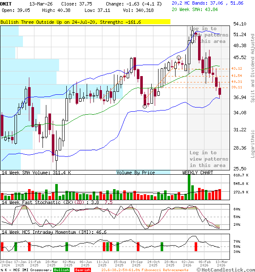Click the Volume By Price label
This screenshot has height=272, width=255.
tap(136, 173)
